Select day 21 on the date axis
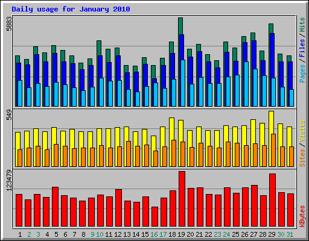The width and height of the screenshot is (309, 241). click(199, 234)
